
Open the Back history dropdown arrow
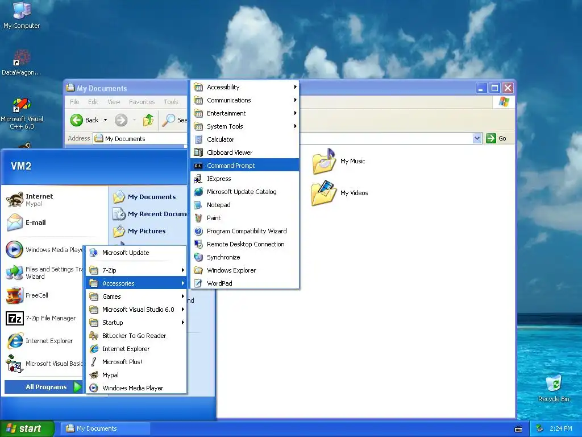105,120
